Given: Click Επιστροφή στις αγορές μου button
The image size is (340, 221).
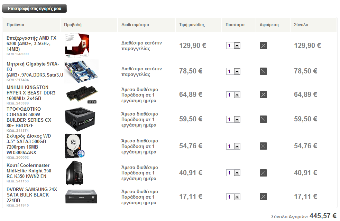Looking at the screenshot, I should pos(35,8).
